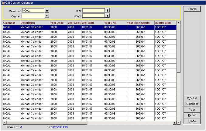The width and height of the screenshot is (206, 131).
Task: Click into the Month input field
Action: click(93, 16)
